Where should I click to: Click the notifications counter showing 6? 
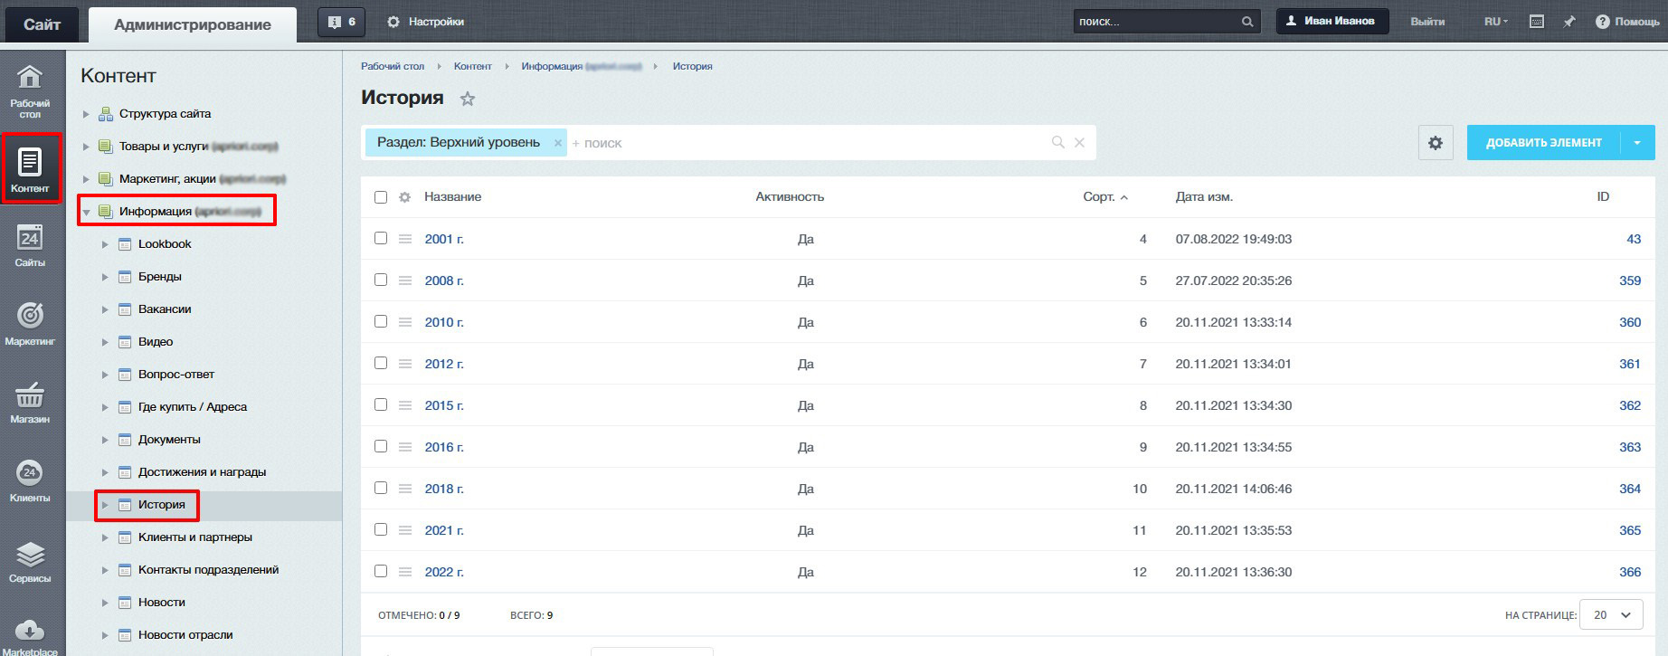[341, 22]
